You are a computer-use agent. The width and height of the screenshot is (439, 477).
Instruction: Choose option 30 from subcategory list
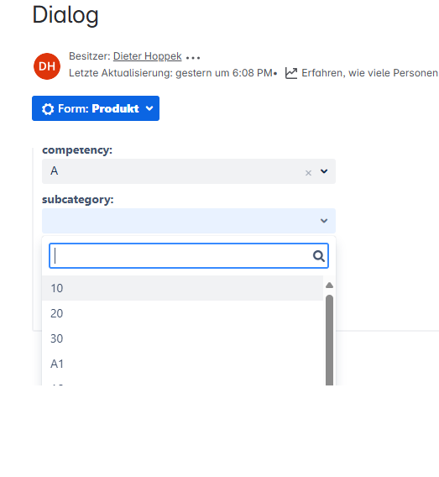182,338
